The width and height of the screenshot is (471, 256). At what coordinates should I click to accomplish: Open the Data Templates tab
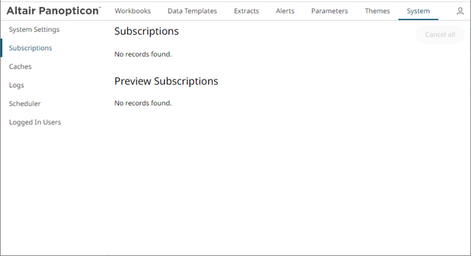pyautogui.click(x=192, y=11)
